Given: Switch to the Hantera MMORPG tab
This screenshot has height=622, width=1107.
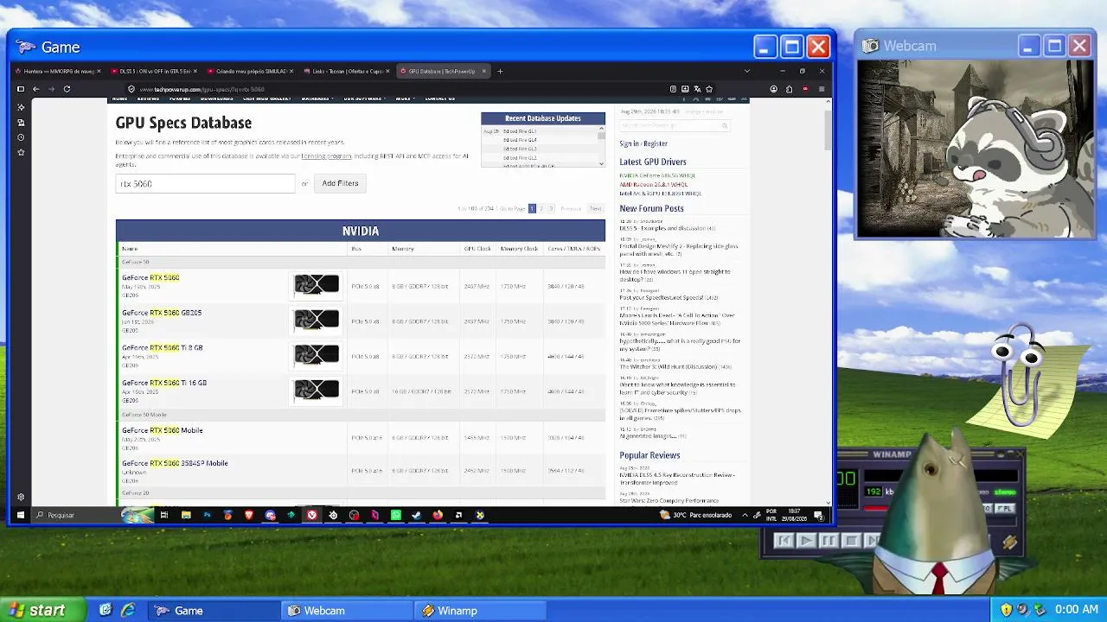Looking at the screenshot, I should click(x=59, y=71).
